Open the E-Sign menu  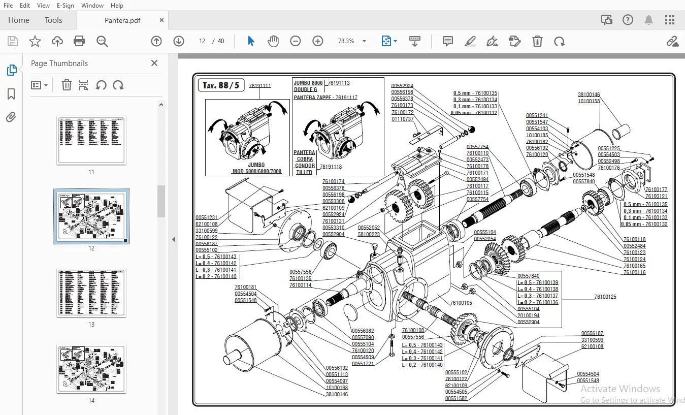tap(66, 6)
